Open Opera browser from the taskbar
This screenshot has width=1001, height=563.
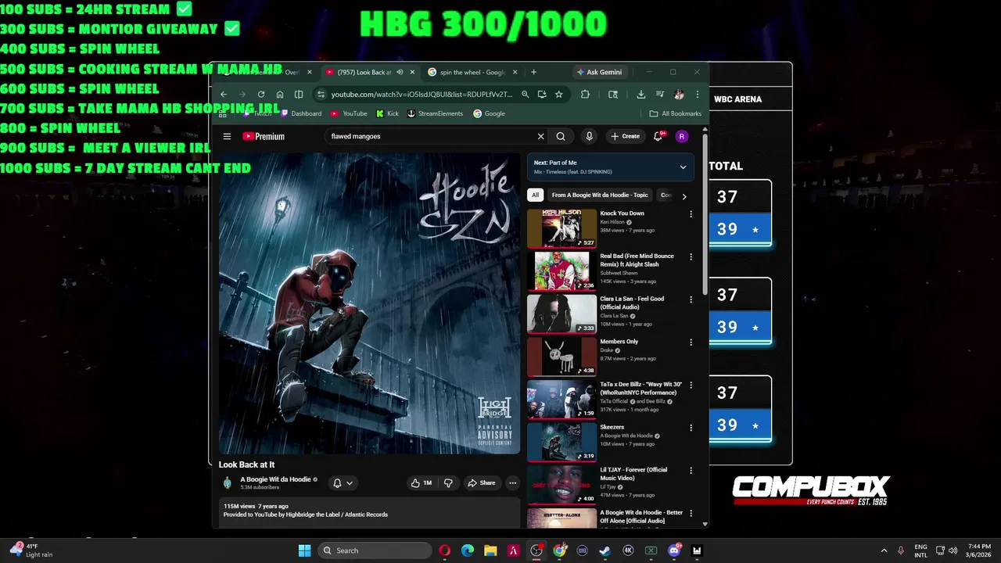coord(444,550)
